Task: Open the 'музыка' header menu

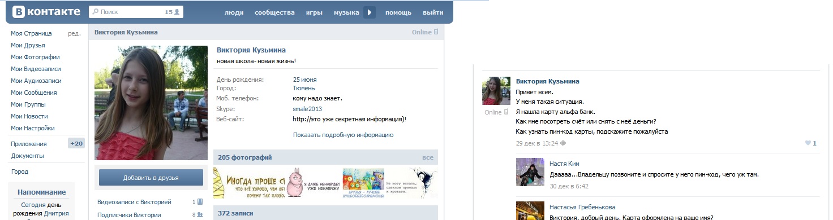Action: click(x=346, y=12)
